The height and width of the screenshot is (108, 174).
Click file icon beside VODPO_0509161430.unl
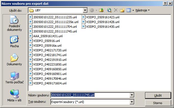point(84,27)
